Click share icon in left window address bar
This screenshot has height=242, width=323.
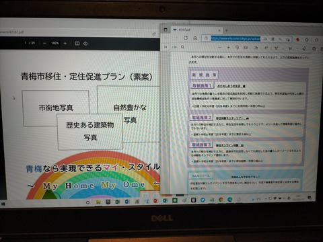[x=154, y=34]
